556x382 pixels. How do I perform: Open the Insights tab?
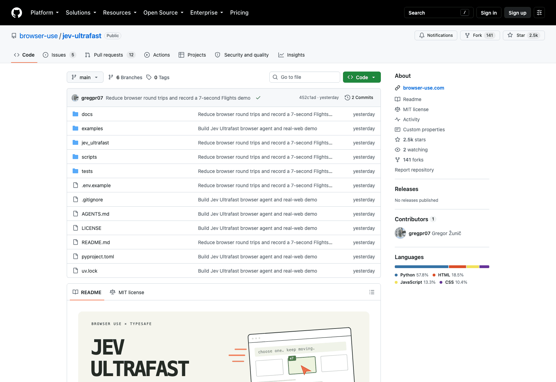point(292,55)
